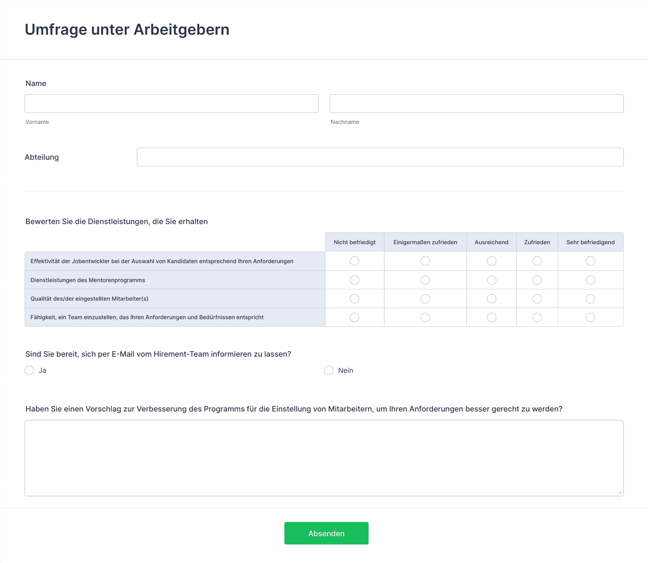The width and height of the screenshot is (648, 563).
Task: Mark Nicht befriedigt for Fähigkeit, ein Team einzustellen
Action: [354, 318]
